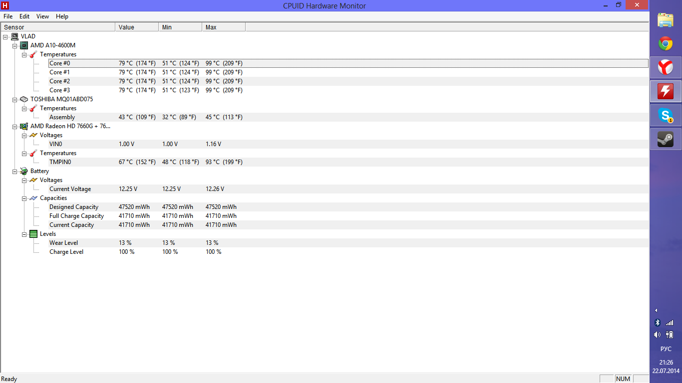Image resolution: width=682 pixels, height=383 pixels.
Task: Click the HWMonitor app icon in title bar
Action: 5,5
